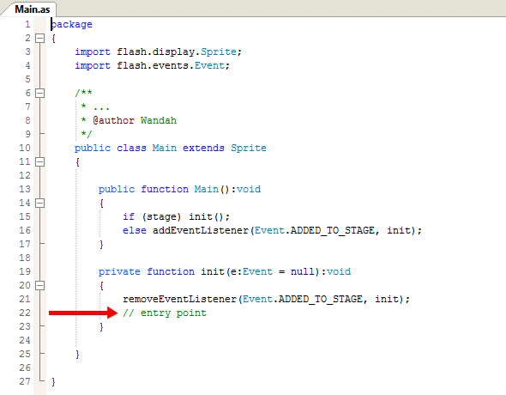
Task: Collapse the doc comment fold marker
Action: [x=39, y=94]
